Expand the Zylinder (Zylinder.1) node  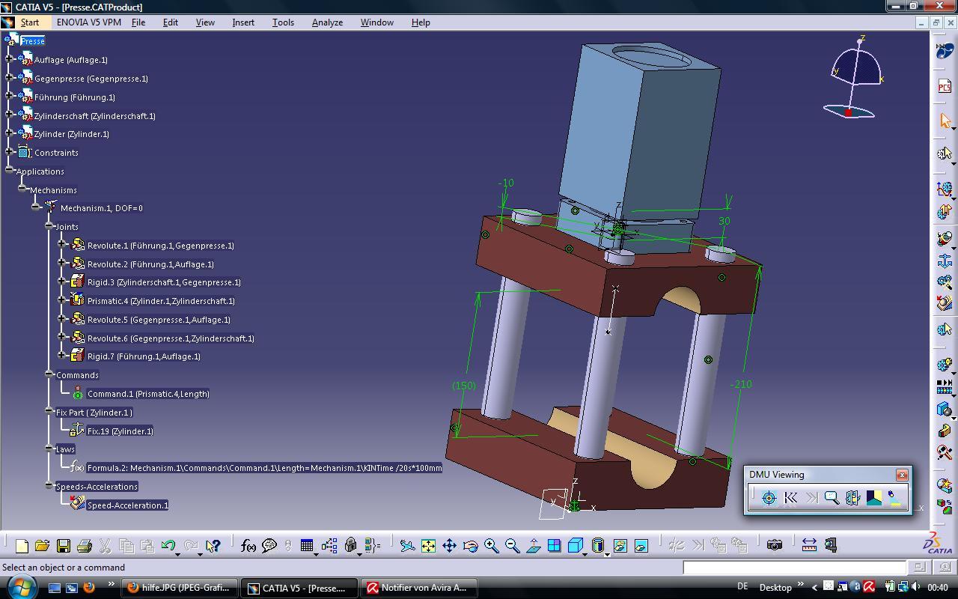(x=9, y=133)
